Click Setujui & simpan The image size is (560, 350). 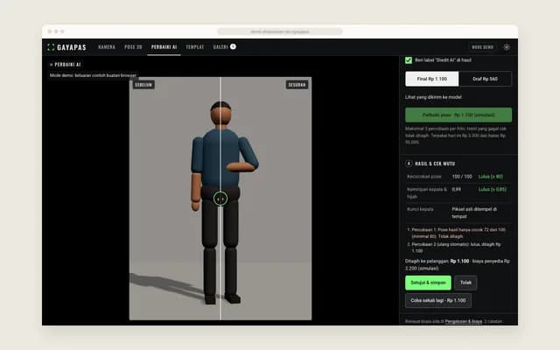428,283
